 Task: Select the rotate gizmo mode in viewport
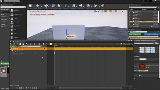click(x=97, y=11)
